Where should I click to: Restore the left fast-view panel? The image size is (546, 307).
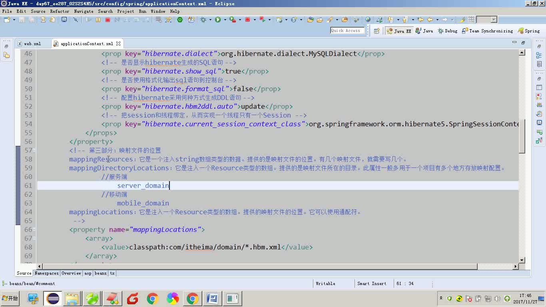point(7,46)
